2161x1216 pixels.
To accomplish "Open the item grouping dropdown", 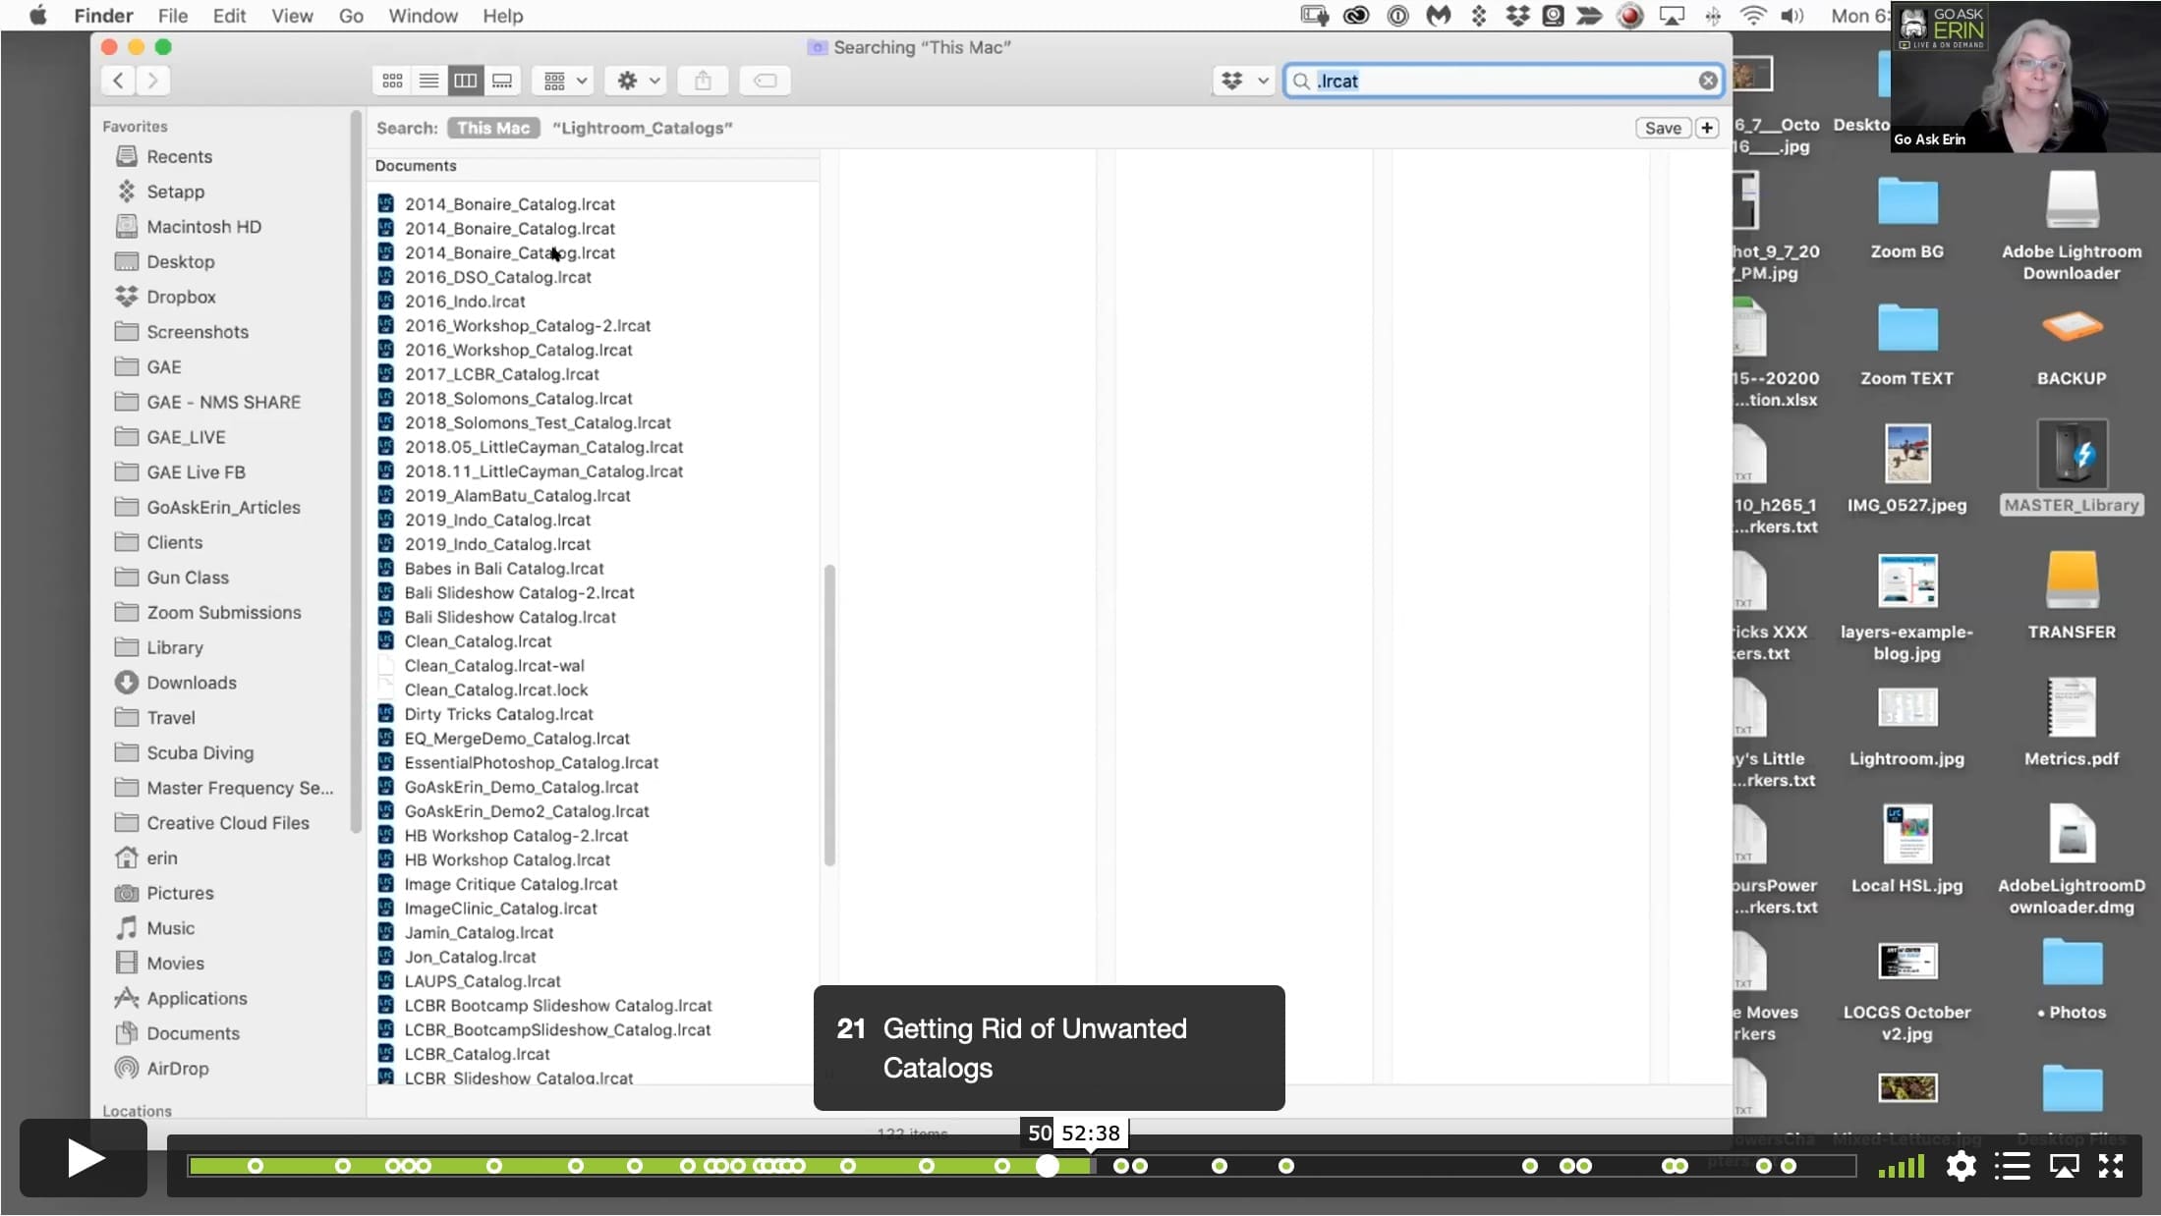I will (565, 81).
